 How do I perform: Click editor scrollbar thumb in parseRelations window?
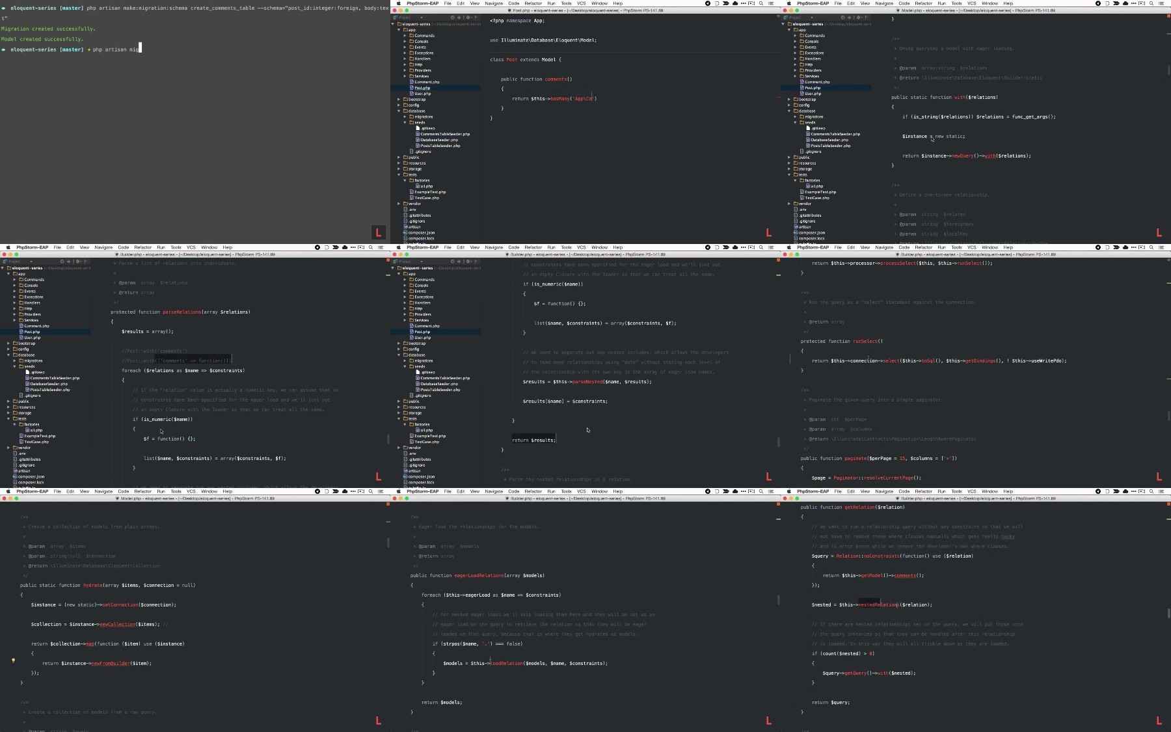point(388,439)
